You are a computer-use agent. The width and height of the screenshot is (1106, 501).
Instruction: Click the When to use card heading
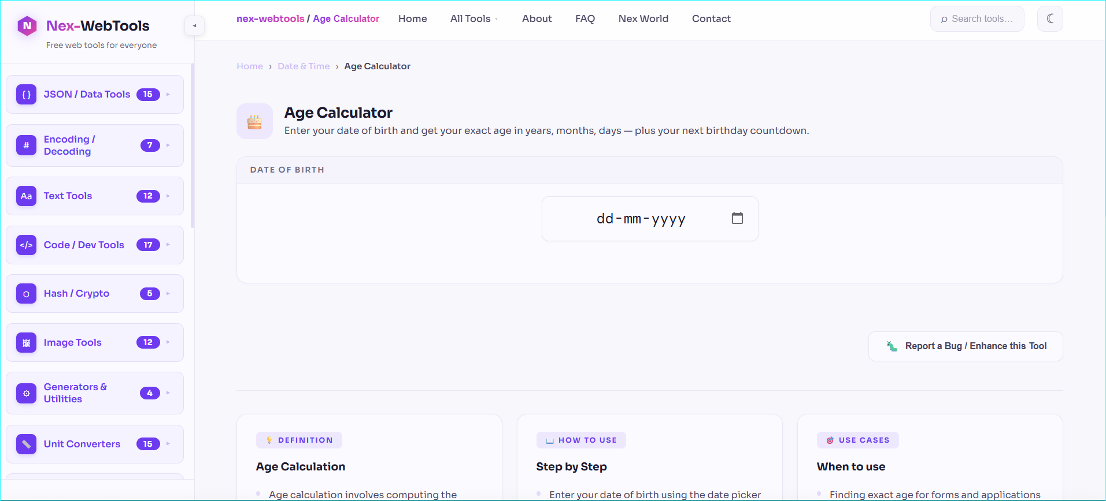(x=851, y=466)
